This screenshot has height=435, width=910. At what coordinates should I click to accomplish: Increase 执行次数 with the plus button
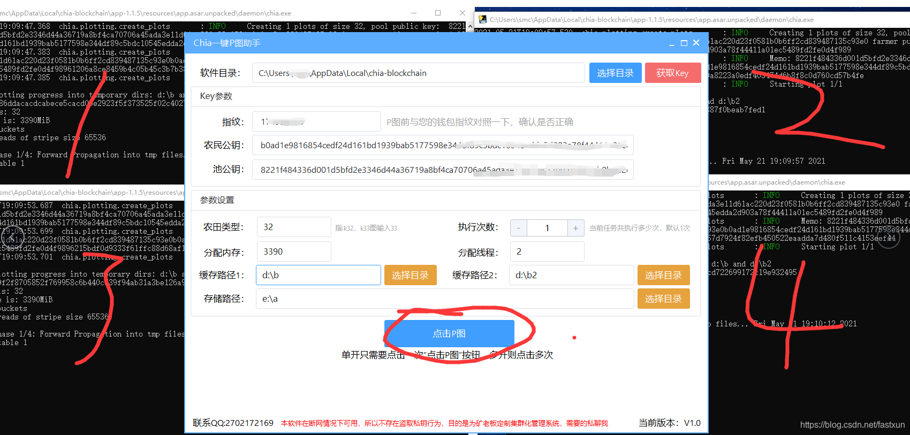[575, 228]
